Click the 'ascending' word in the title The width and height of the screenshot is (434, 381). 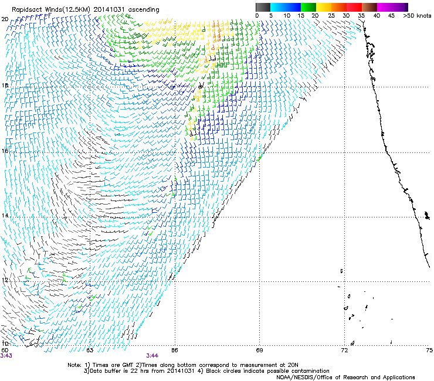pos(144,10)
